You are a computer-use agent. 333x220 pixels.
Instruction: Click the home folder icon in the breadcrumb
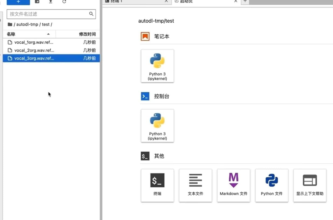[x=10, y=24]
